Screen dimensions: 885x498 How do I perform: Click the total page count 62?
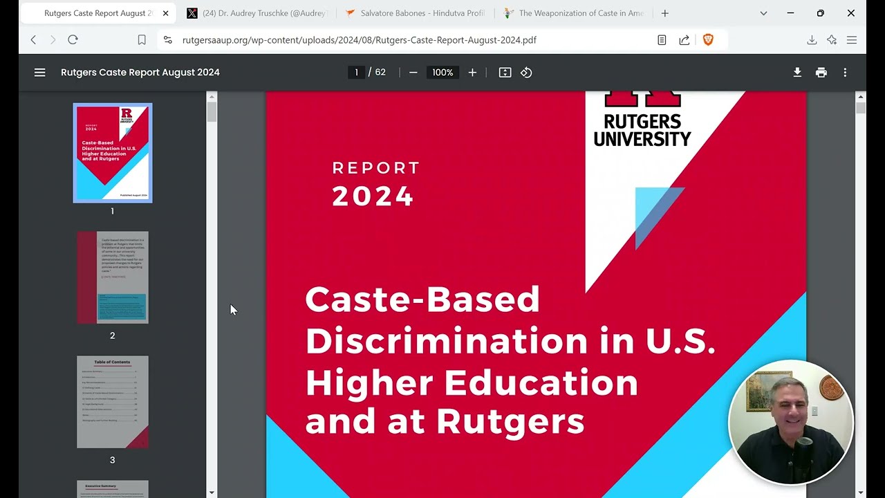tap(380, 73)
